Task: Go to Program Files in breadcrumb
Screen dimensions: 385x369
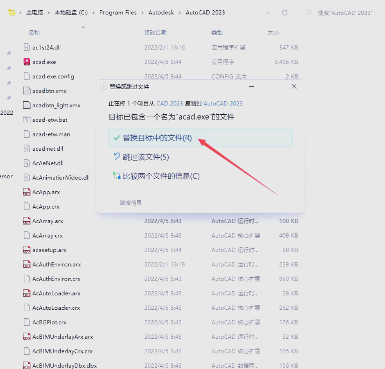Action: [118, 13]
